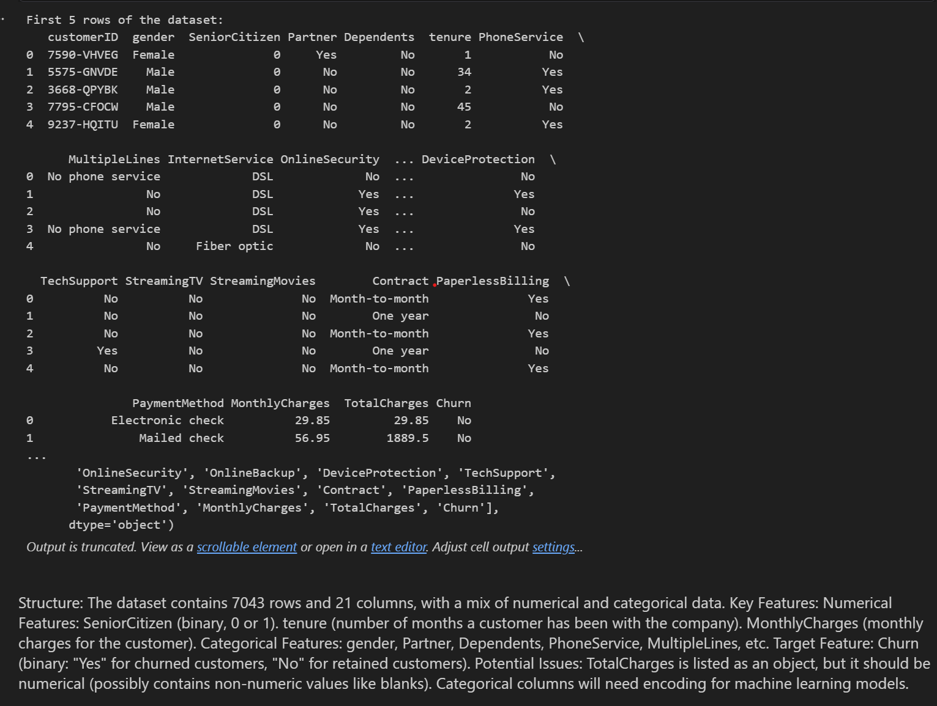937x706 pixels.
Task: Select the value 7590-VHVEG in the output
Action: pos(83,54)
